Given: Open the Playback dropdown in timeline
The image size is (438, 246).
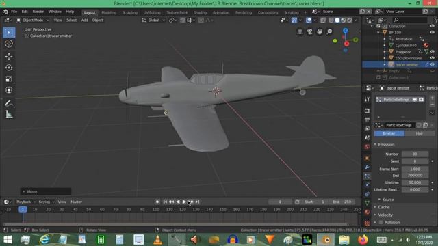Looking at the screenshot, I should pyautogui.click(x=26, y=202).
